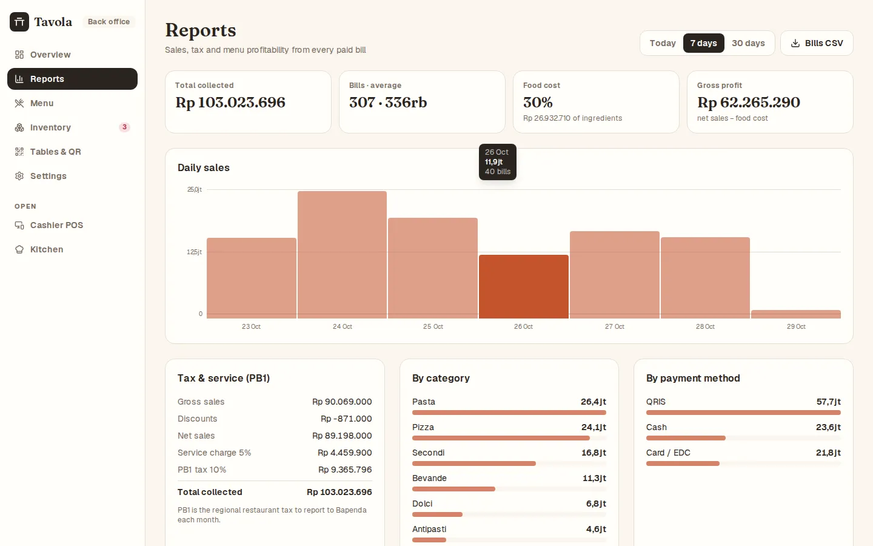Click the 28 Oct sales bar

coord(705,278)
